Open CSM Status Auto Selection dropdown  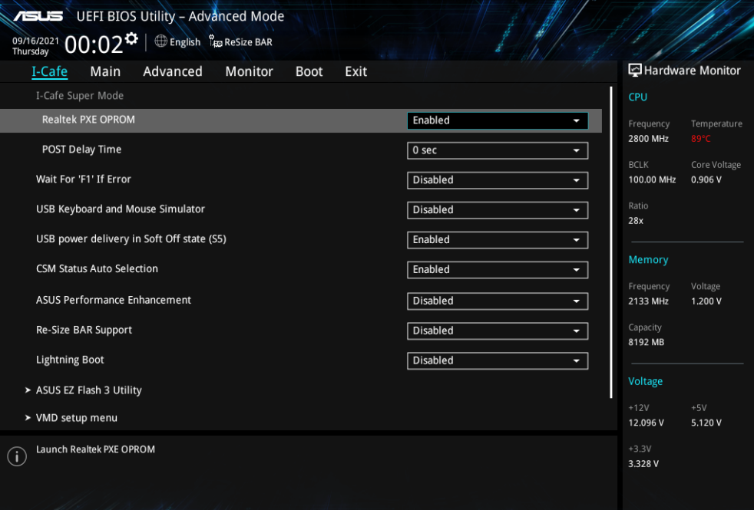tap(498, 269)
